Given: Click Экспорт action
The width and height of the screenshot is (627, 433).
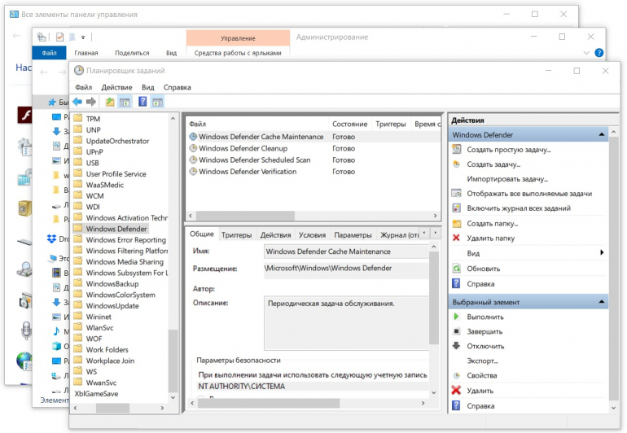Looking at the screenshot, I should 482,361.
